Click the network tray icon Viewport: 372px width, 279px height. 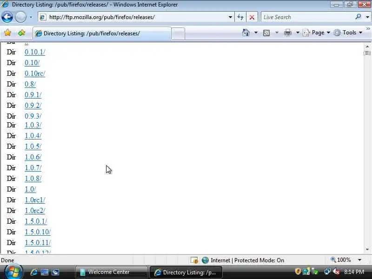pyautogui.click(x=327, y=271)
